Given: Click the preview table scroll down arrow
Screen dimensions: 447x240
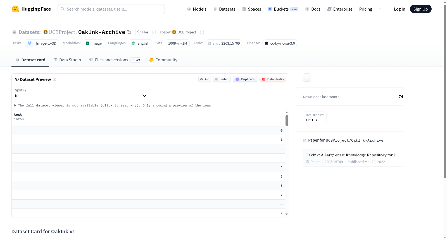Looking at the screenshot, I should [287, 214].
